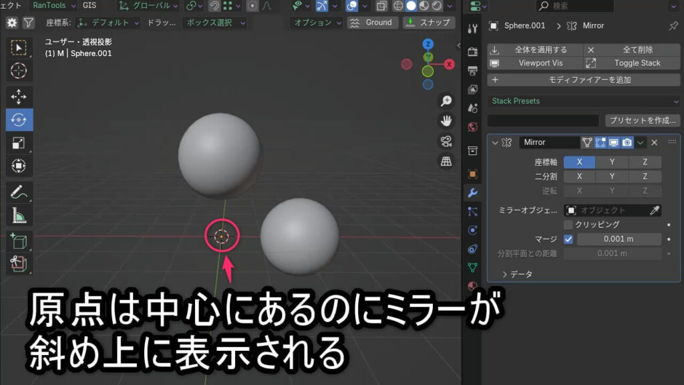Screen dimensions: 684x385
Task: Toggle Mirror modifier render visibility camera icon
Action: [x=627, y=142]
